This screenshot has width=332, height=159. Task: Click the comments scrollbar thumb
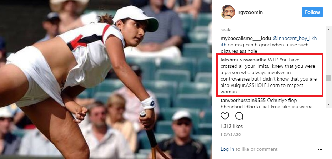tap(328, 78)
